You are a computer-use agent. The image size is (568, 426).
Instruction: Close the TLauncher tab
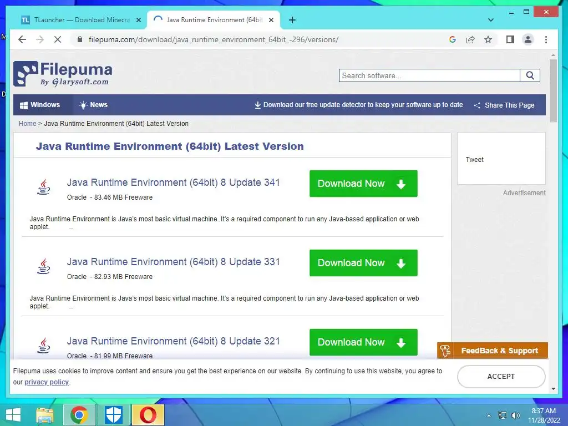tap(138, 20)
